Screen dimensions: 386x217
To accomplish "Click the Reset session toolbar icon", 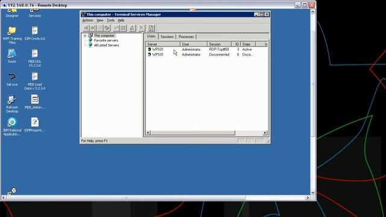I will 116,28.
